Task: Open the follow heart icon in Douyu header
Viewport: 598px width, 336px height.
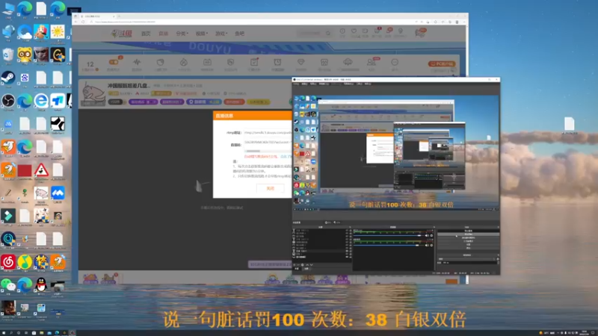Action: click(354, 31)
